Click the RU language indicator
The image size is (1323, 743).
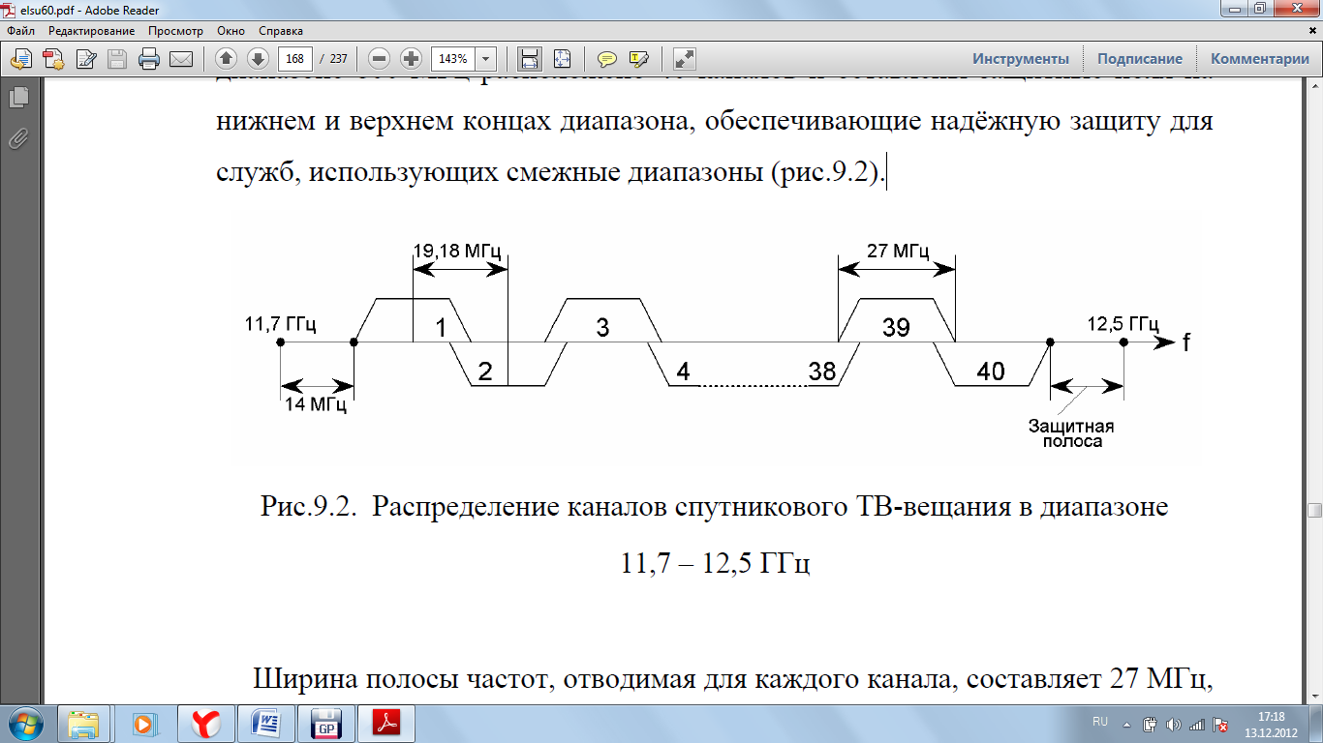[1100, 722]
